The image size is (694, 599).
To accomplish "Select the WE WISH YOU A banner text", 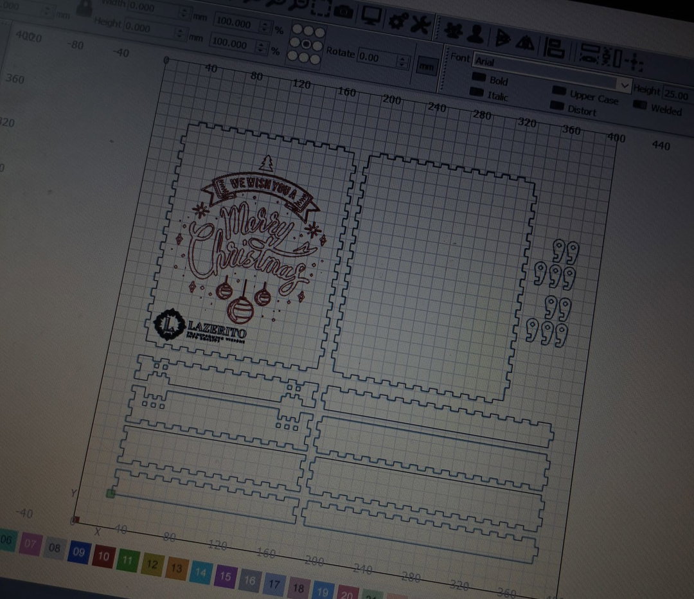I will 264,187.
